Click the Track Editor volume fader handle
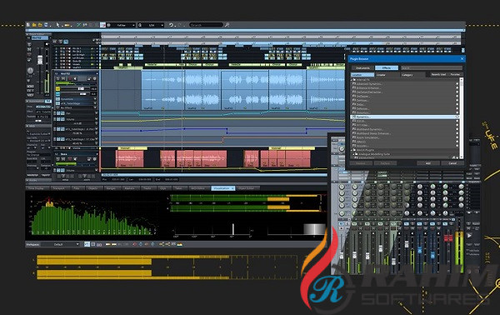Image resolution: width=500 pixels, height=315 pixels. click(40, 60)
